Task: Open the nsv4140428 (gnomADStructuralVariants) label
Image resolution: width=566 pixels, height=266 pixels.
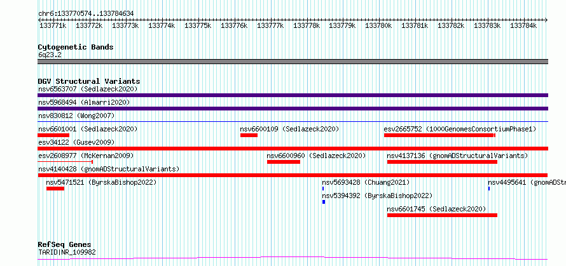Action: tap(109, 169)
